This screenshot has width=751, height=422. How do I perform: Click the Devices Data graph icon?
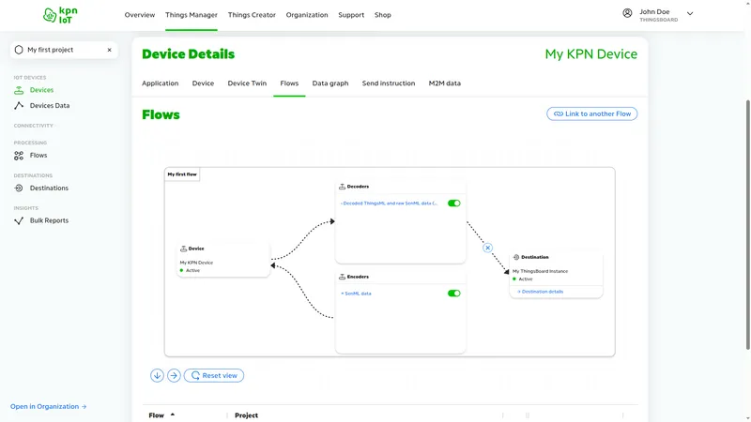(19, 106)
